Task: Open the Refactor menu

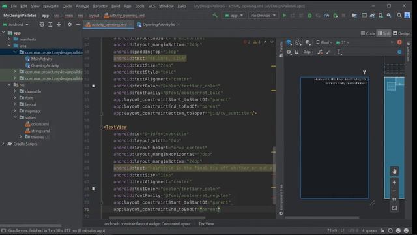Action: click(x=100, y=6)
